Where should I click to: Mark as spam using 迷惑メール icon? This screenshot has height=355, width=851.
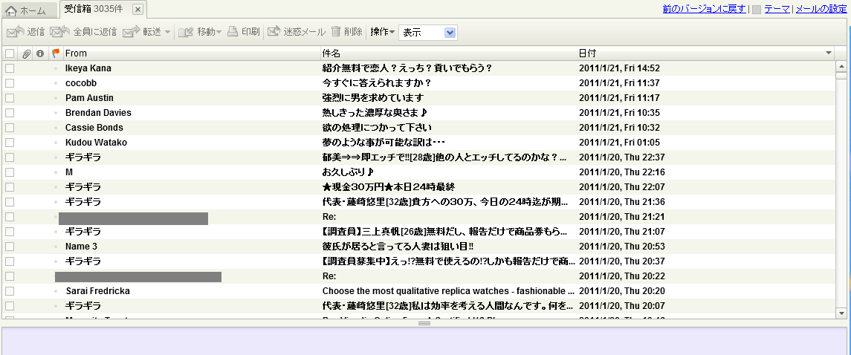(274, 32)
